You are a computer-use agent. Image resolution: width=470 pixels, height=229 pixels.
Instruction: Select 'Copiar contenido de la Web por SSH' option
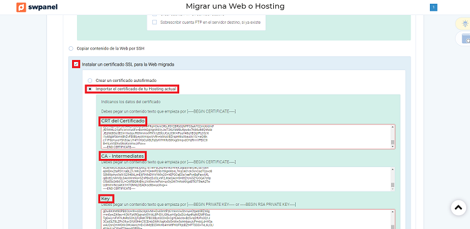tap(71, 48)
